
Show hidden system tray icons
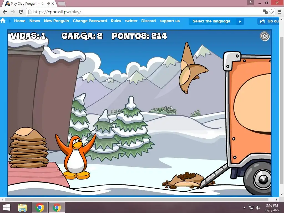(x=244, y=208)
